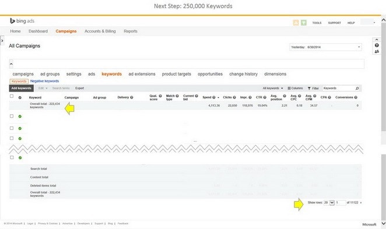Show CPA column help tooltip
Image resolution: width=386 pixels, height=229 pixels.
pyautogui.click(x=329, y=97)
